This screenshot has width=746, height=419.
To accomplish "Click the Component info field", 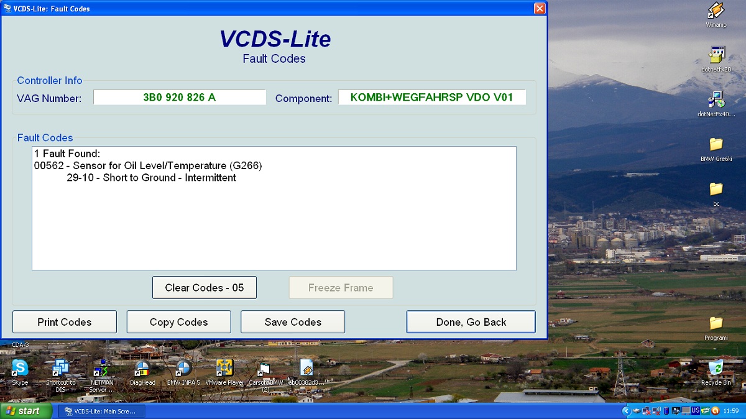I will pos(431,98).
